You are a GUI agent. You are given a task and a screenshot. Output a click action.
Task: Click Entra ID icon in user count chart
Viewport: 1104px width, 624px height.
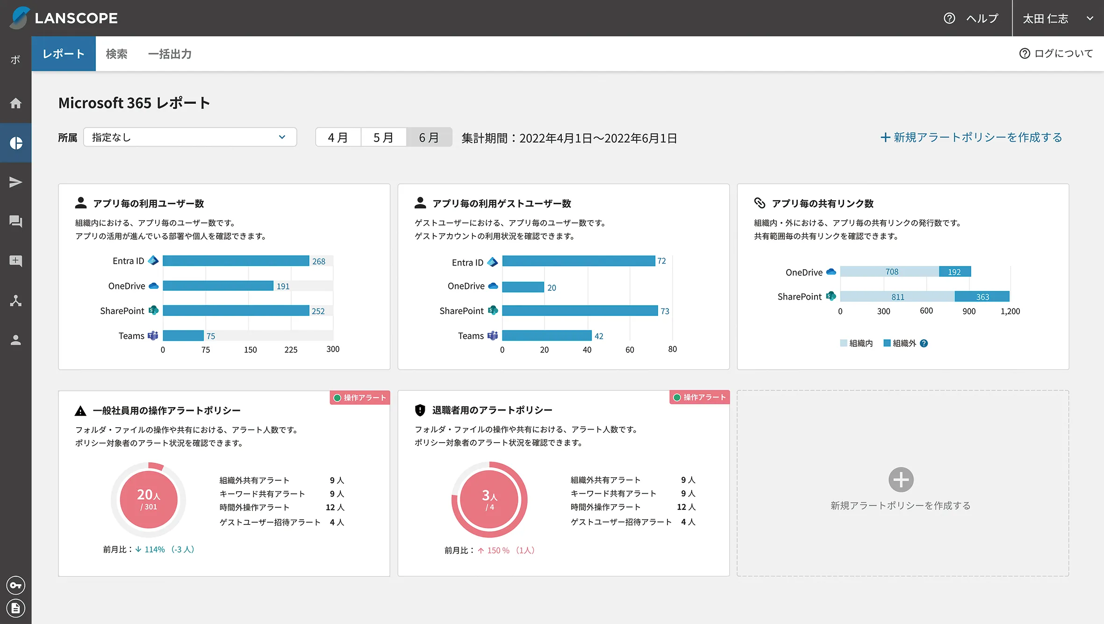(x=153, y=261)
